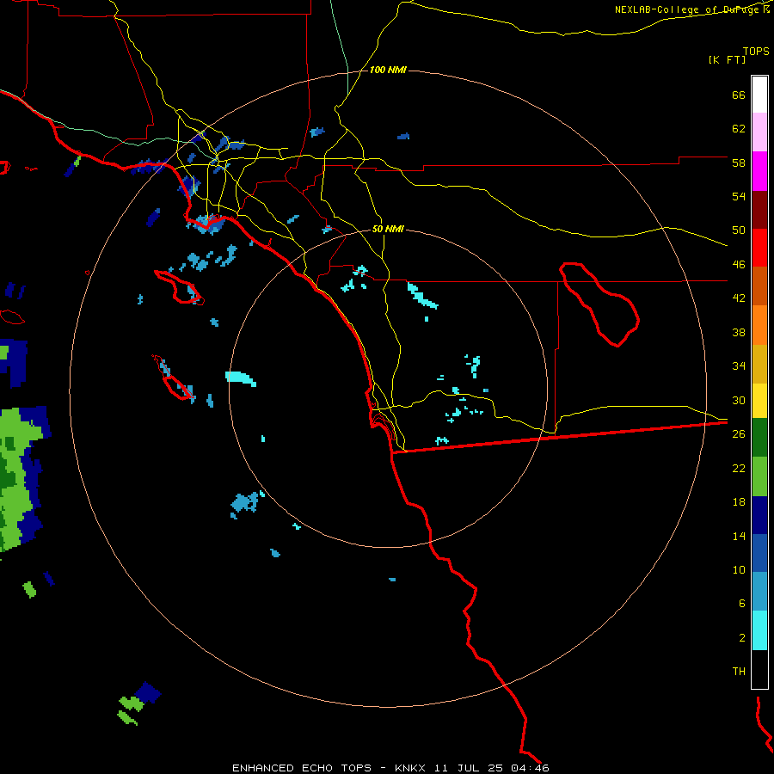Click the 66 value on the legend

coord(739,95)
